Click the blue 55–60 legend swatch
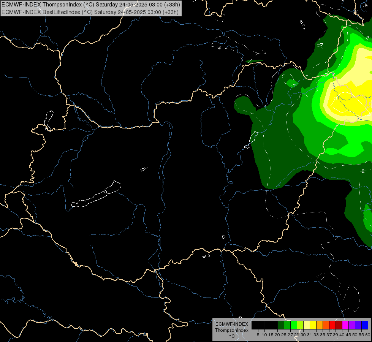This screenshot has height=342, width=372. [365, 325]
